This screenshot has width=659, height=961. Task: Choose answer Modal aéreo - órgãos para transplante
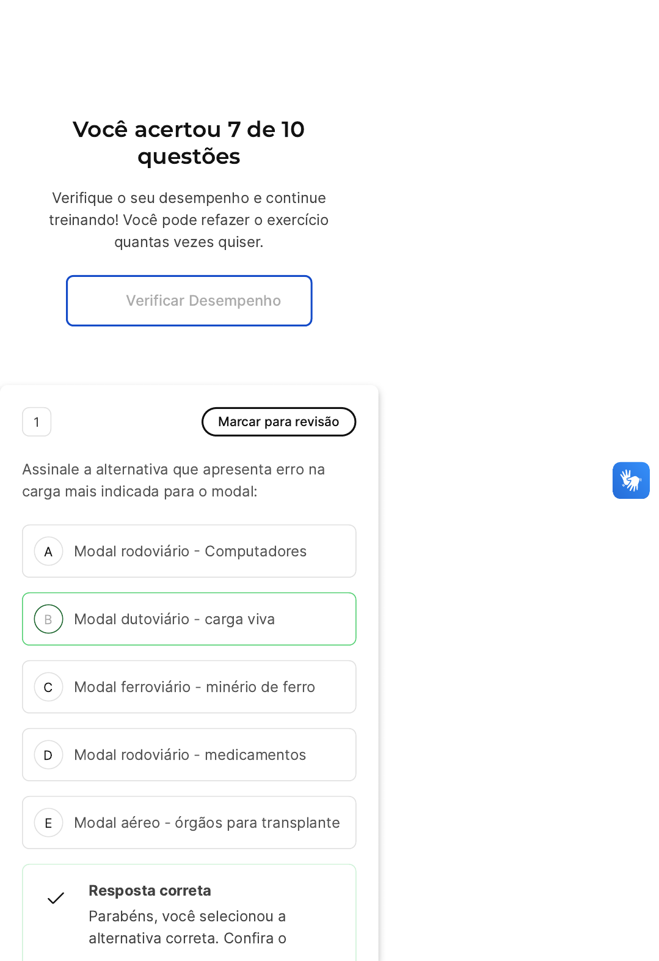(189, 822)
